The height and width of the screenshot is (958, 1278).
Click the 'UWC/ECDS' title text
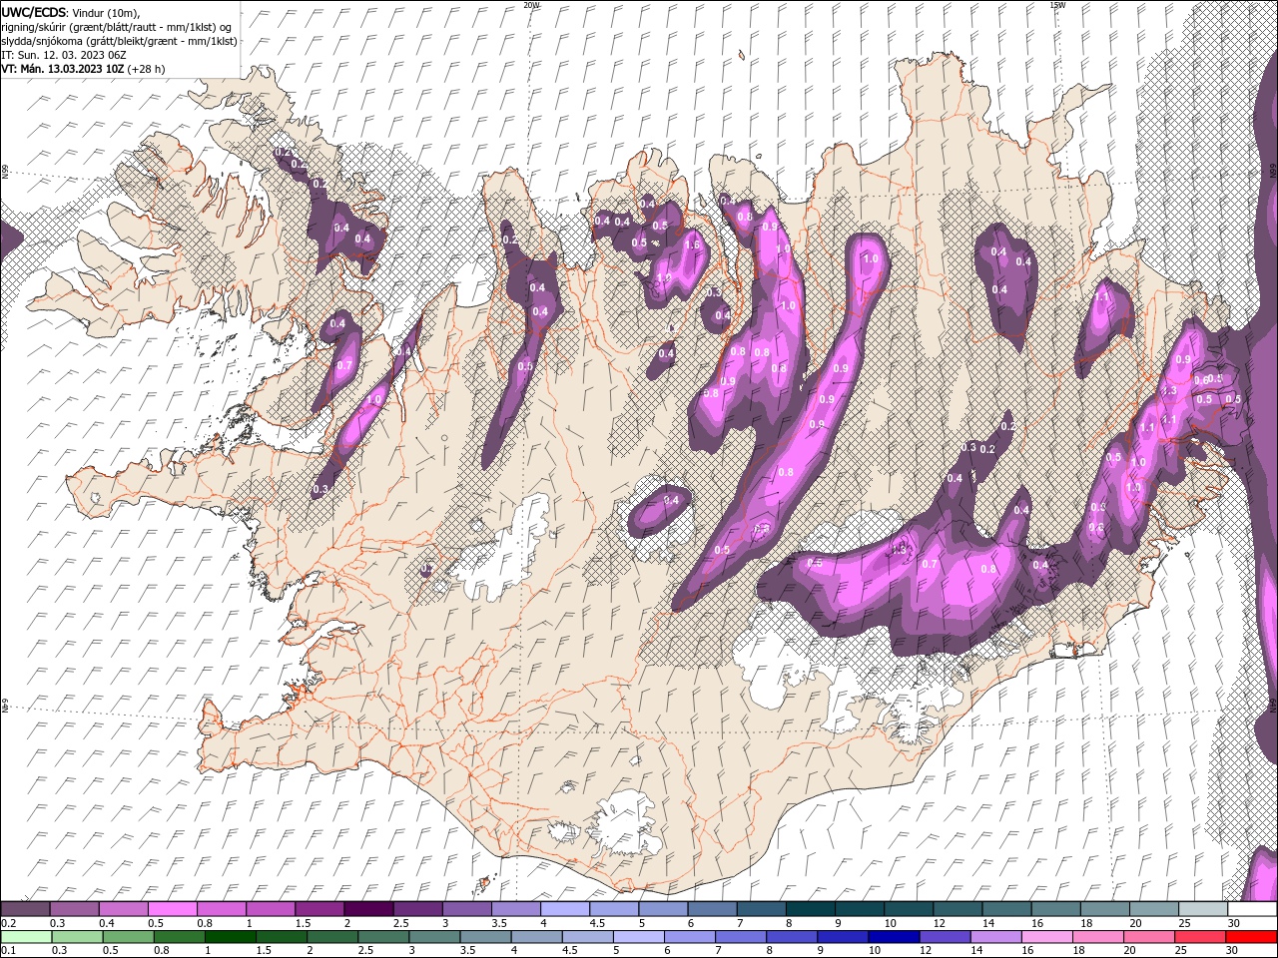point(34,12)
